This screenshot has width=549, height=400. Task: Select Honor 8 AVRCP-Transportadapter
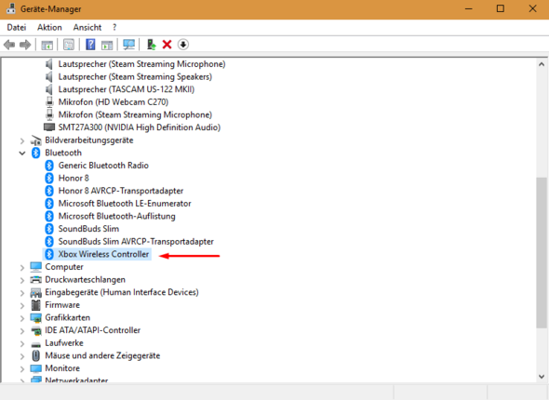(x=121, y=191)
